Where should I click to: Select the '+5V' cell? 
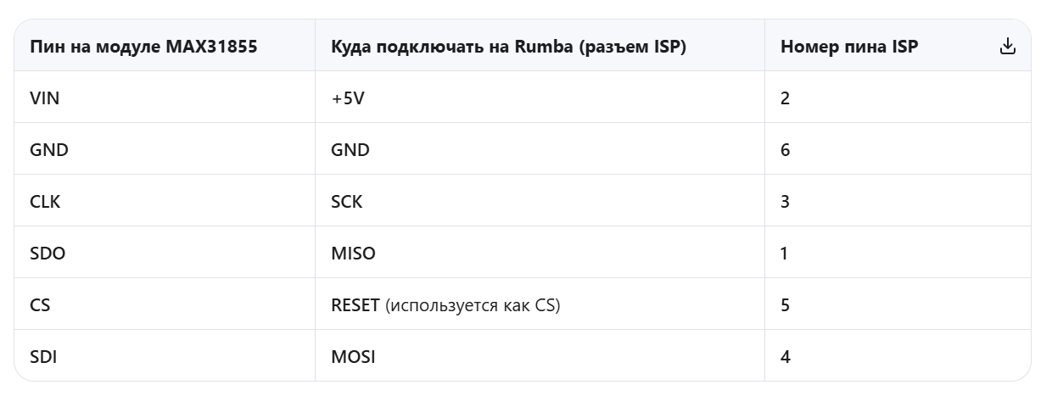tap(348, 98)
